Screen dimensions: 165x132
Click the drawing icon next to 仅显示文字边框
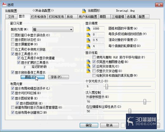coord(88,71)
